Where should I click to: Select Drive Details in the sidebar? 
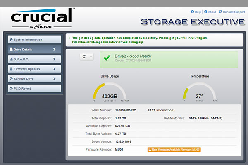[x=34, y=49]
